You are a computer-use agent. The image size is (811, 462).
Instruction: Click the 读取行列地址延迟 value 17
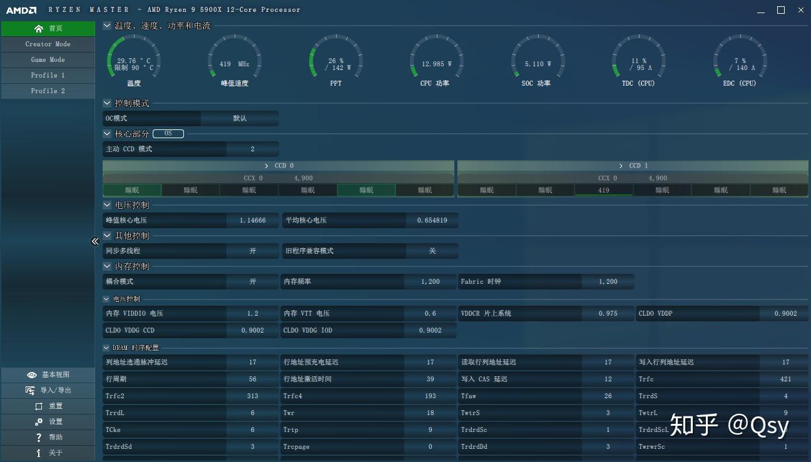pyautogui.click(x=608, y=363)
